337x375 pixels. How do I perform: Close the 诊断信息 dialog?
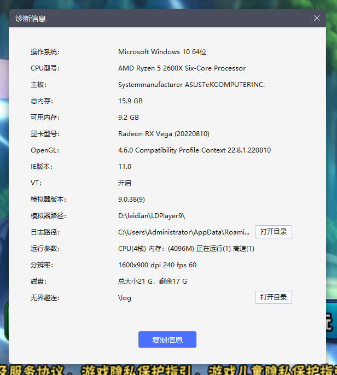point(317,18)
